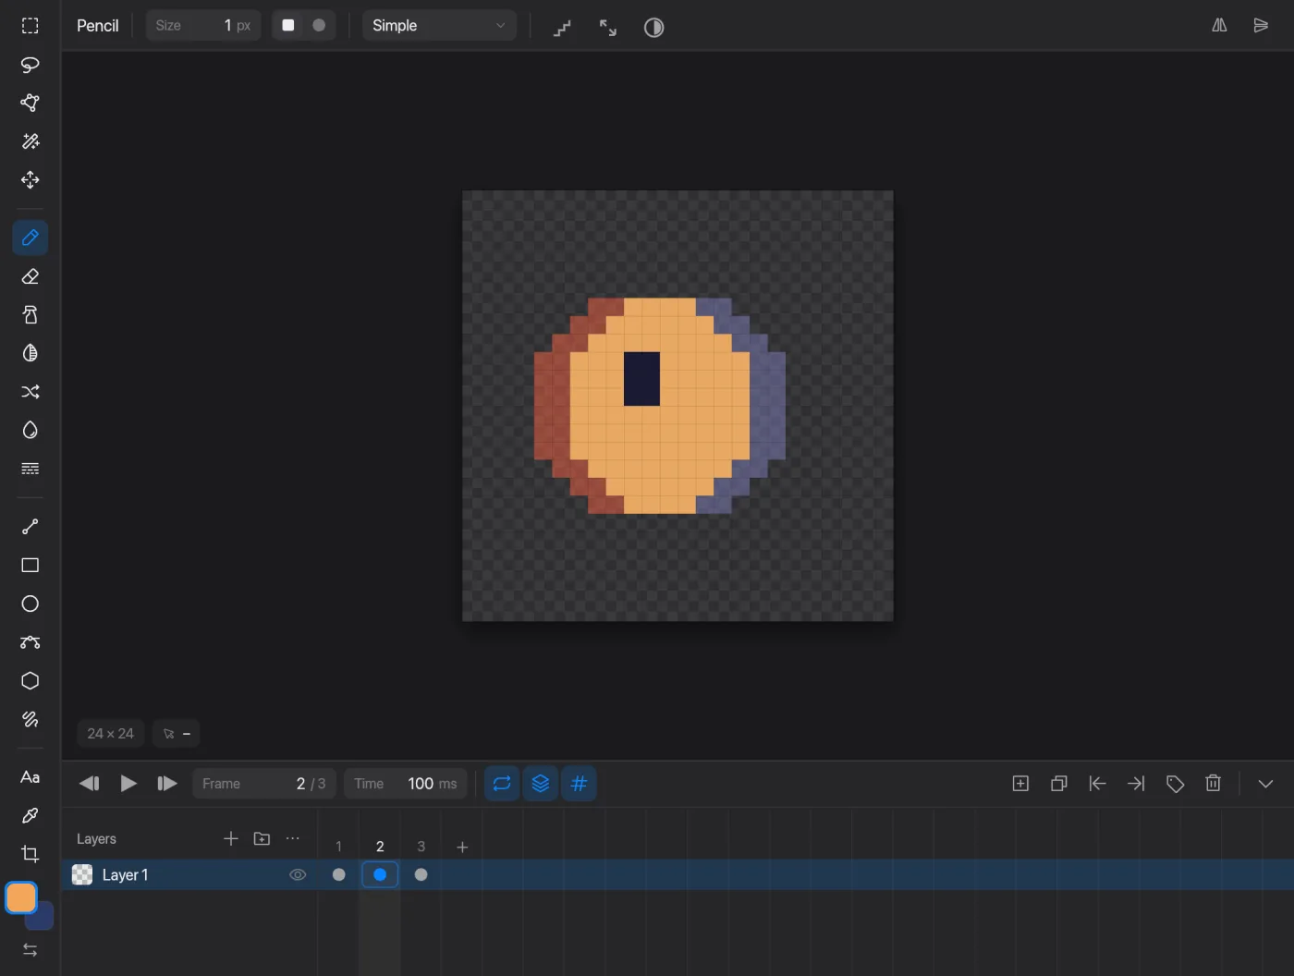1294x976 pixels.
Task: Play the animation
Action: pos(128,784)
